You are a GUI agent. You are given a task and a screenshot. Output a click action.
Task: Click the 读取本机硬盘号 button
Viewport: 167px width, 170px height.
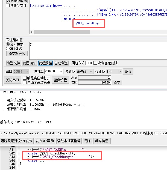[x=69, y=141]
